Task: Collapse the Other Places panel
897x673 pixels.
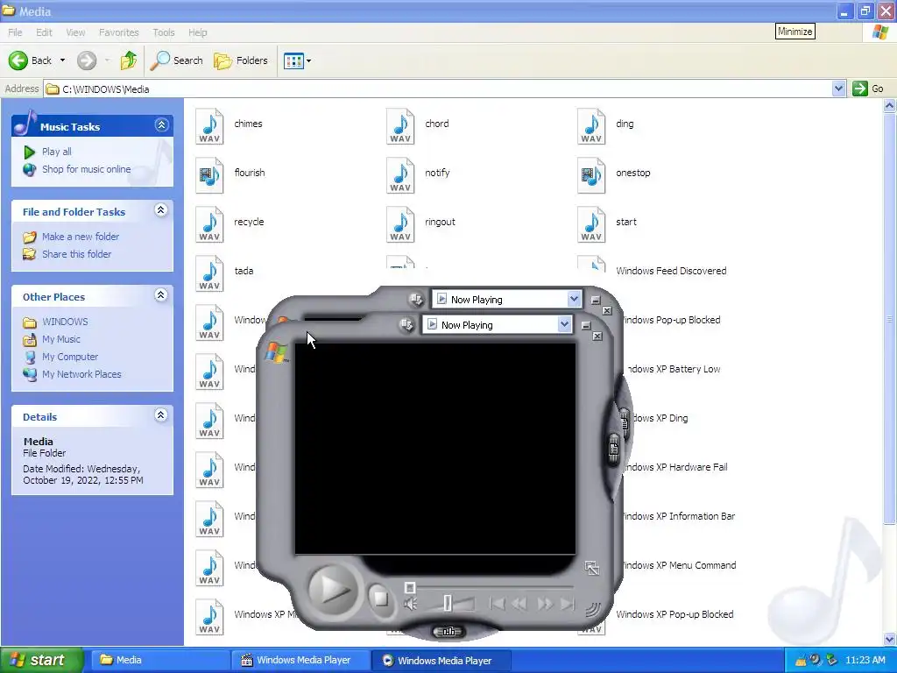Action: 161,295
